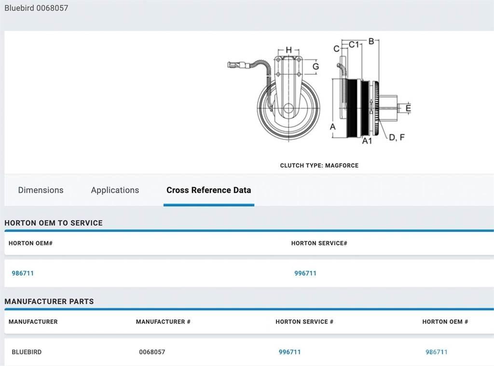This screenshot has width=494, height=366.
Task: Click Horton OEM # 986711 in the Bluebird row
Action: [436, 352]
